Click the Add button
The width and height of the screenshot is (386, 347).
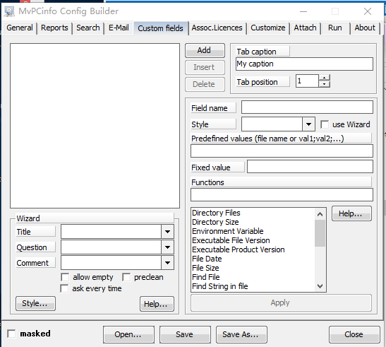[x=205, y=51]
